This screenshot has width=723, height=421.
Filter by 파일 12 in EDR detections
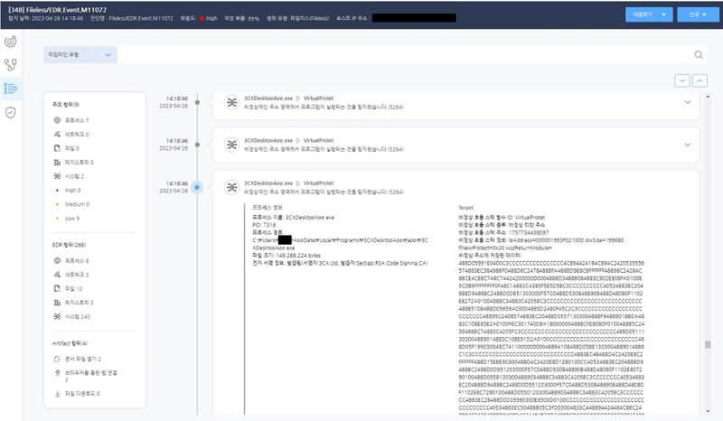coord(69,289)
